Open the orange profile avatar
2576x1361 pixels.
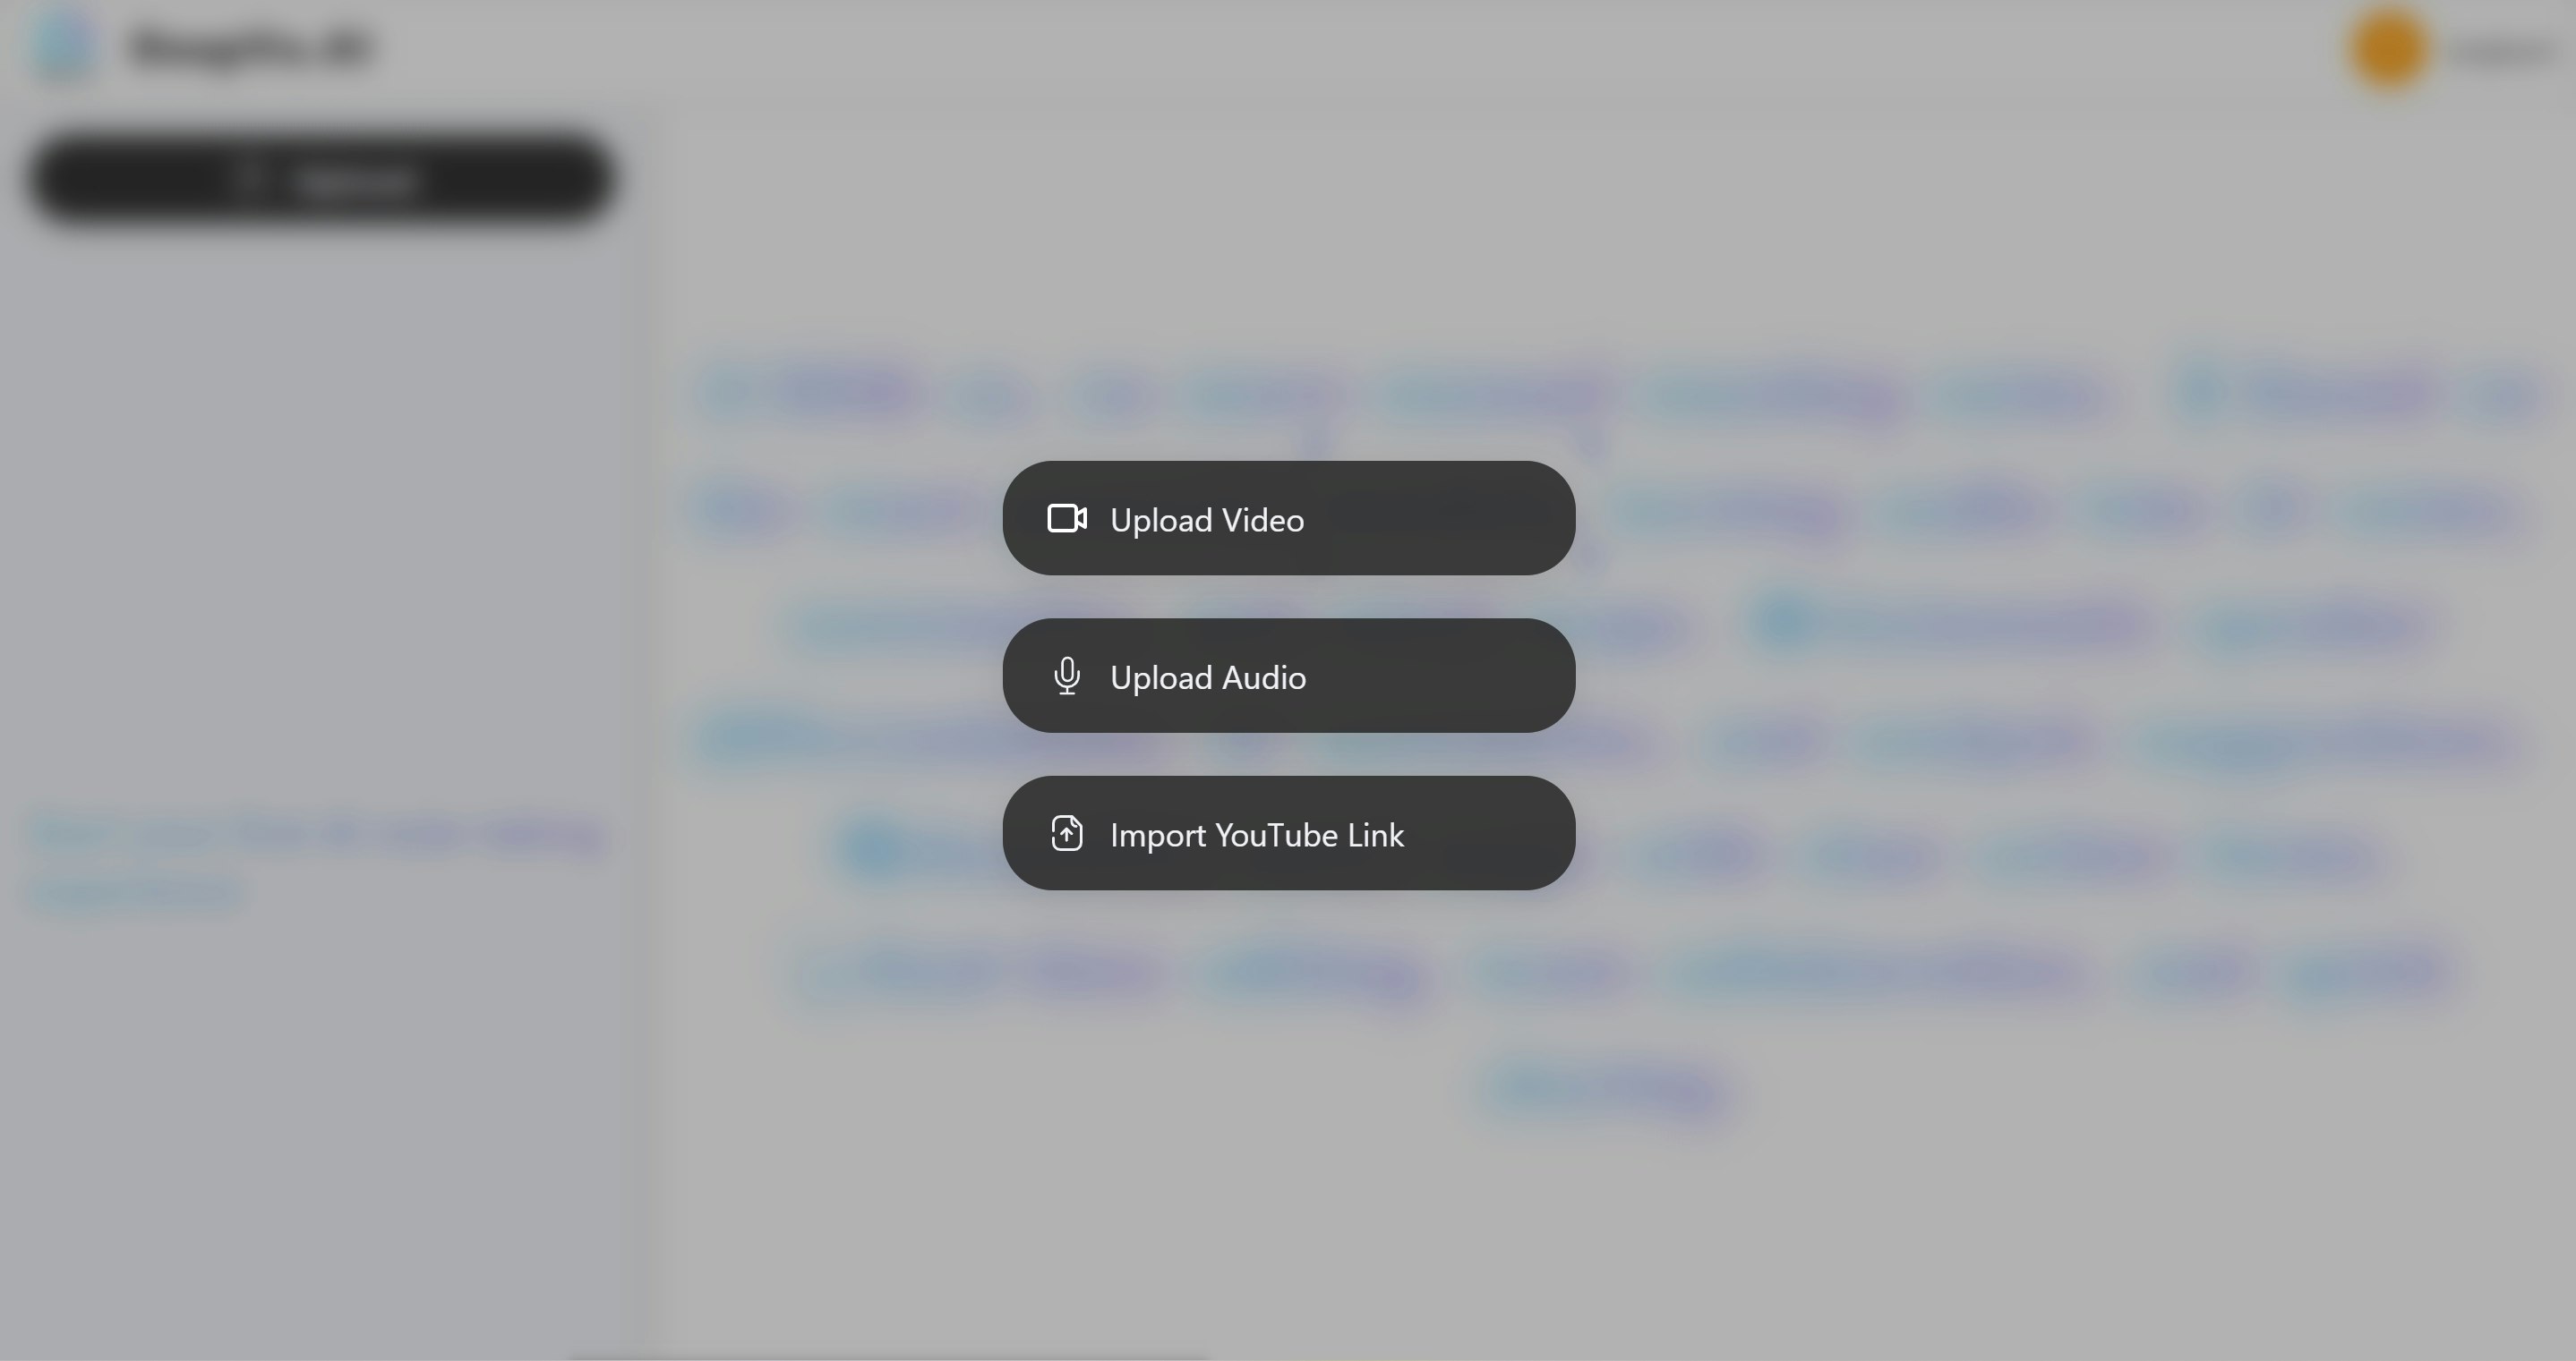point(2389,48)
